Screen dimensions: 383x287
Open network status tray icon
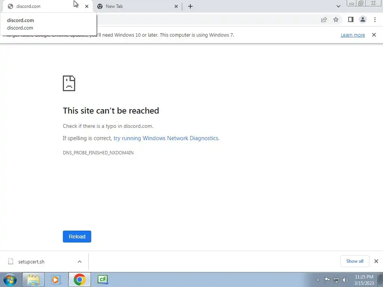click(336, 280)
